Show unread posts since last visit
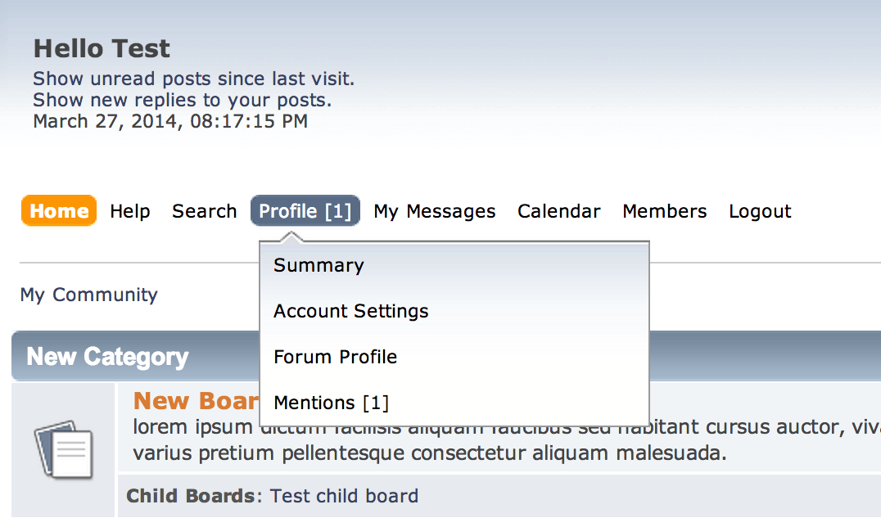 194,79
